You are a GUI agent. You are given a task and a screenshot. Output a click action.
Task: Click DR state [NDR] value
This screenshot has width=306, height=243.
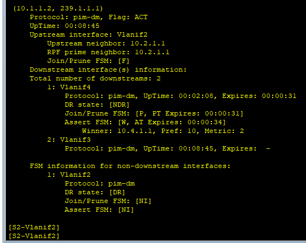click(119, 105)
